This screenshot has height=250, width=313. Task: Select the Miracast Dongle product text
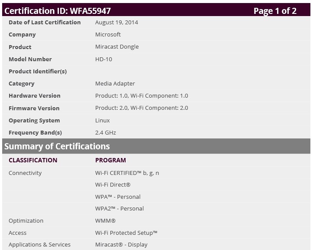(x=117, y=47)
